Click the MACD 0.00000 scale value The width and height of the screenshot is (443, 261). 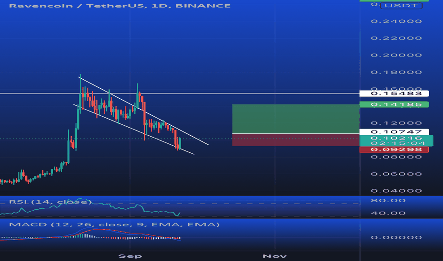click(x=396, y=237)
